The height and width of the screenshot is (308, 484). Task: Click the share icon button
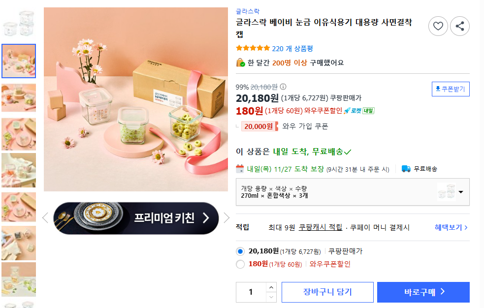coord(460,26)
